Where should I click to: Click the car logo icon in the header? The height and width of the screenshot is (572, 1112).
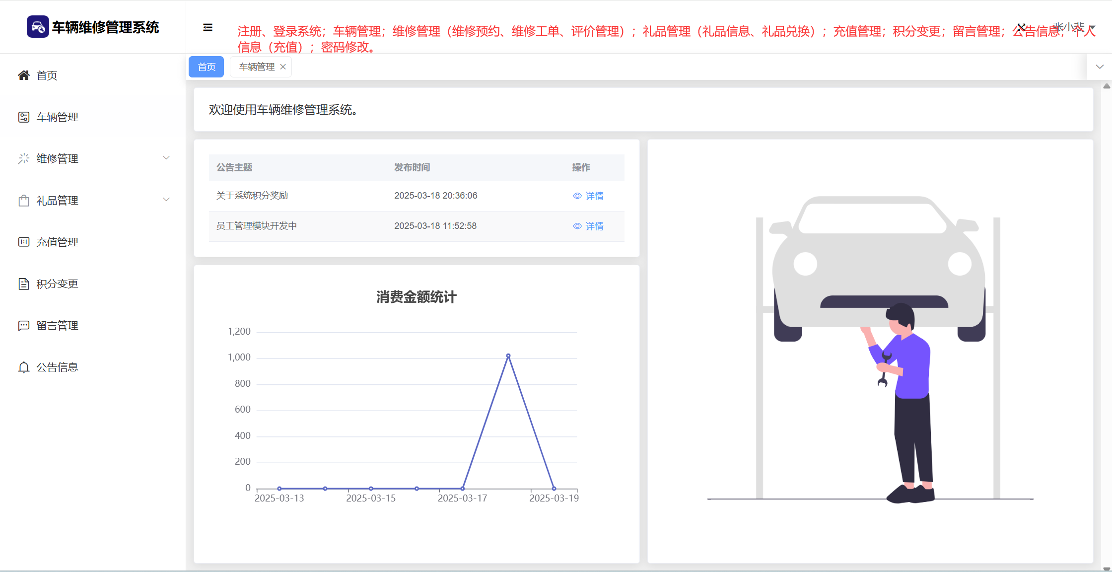tap(38, 27)
